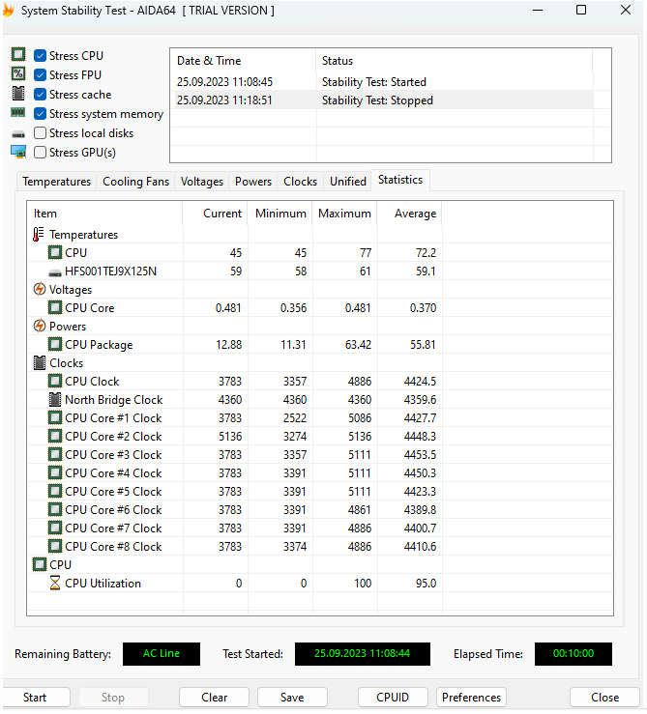Click the icon of CPU Core #8 Clock
647x714 pixels.
55,546
